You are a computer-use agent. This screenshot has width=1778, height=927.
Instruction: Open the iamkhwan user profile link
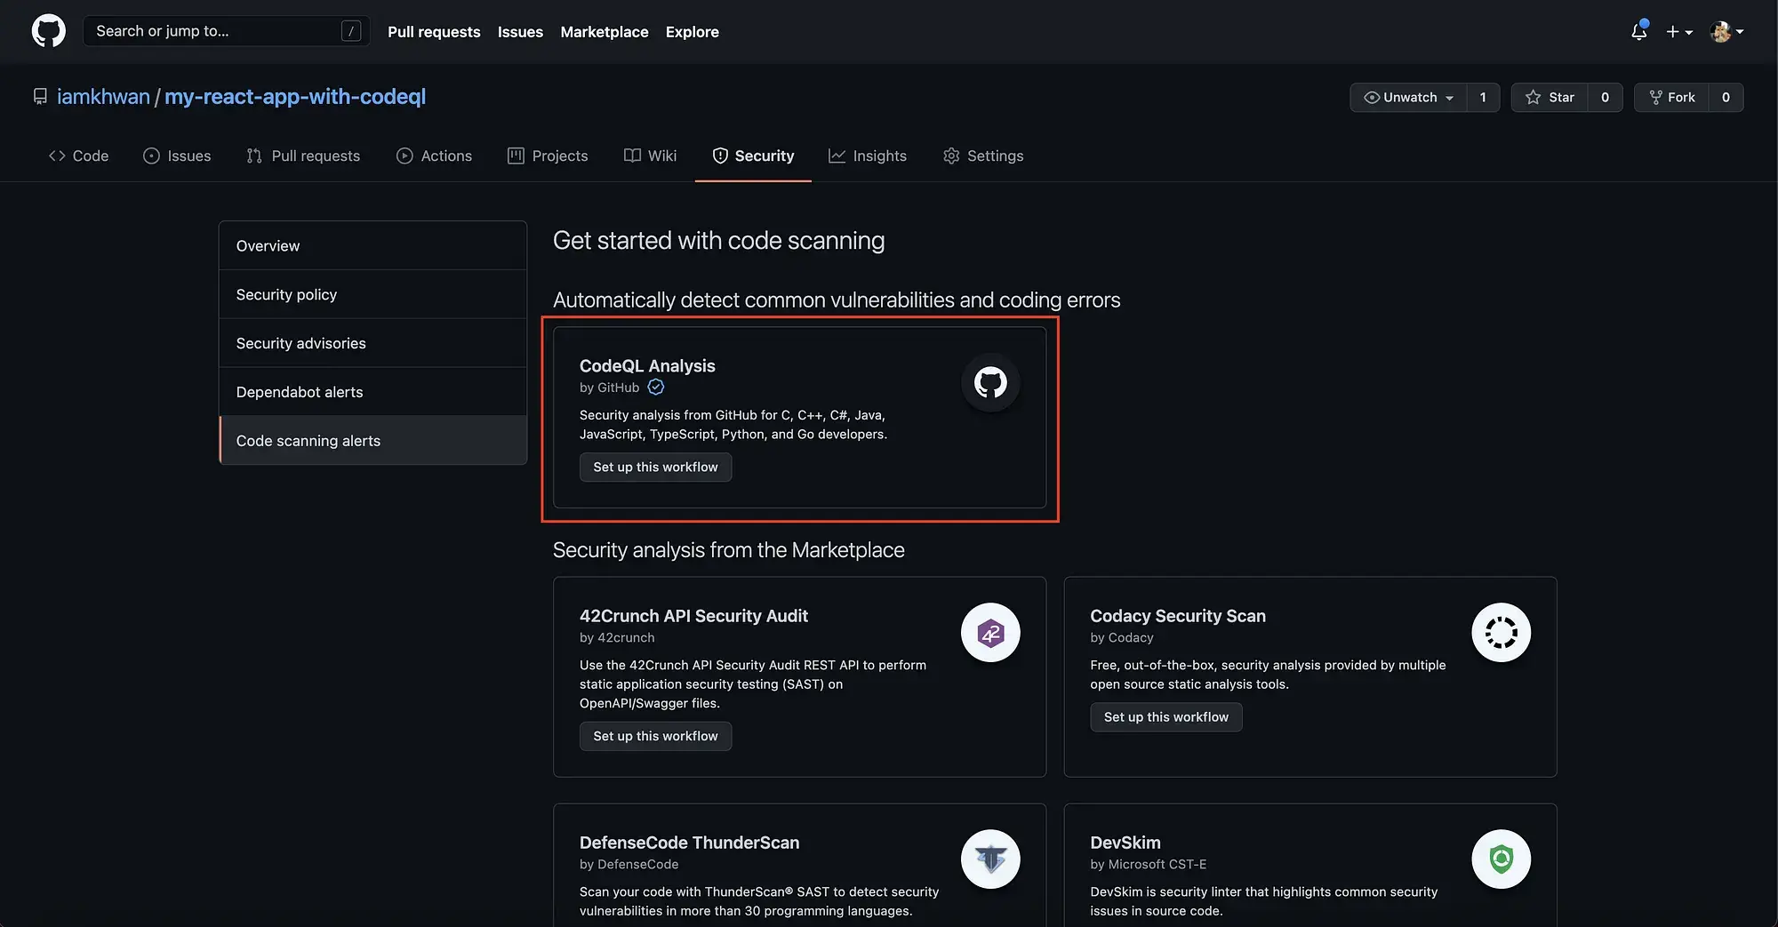point(103,97)
